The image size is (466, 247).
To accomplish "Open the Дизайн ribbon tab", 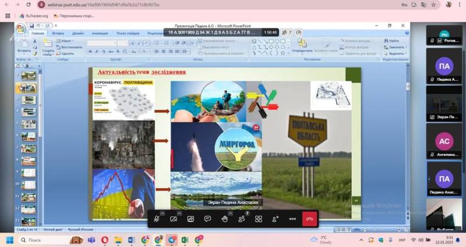I will 78,33.
